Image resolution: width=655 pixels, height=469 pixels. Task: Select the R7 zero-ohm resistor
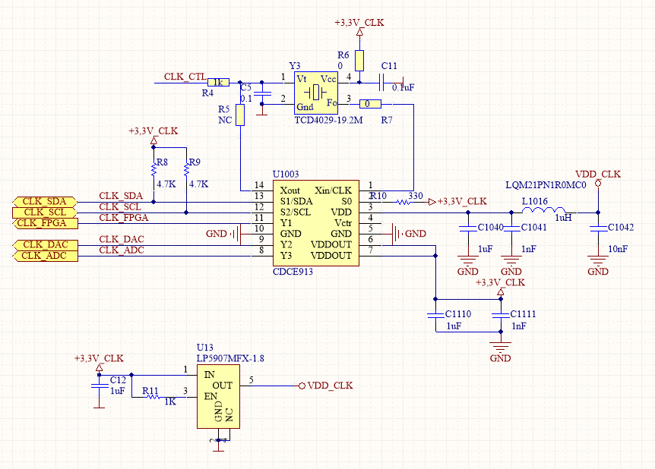point(370,104)
